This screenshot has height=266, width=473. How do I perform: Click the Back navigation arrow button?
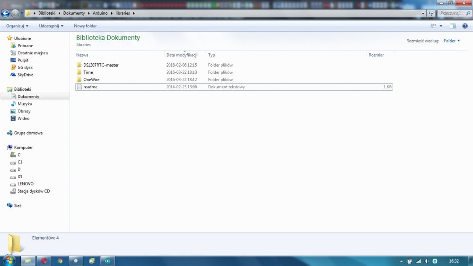[5, 13]
